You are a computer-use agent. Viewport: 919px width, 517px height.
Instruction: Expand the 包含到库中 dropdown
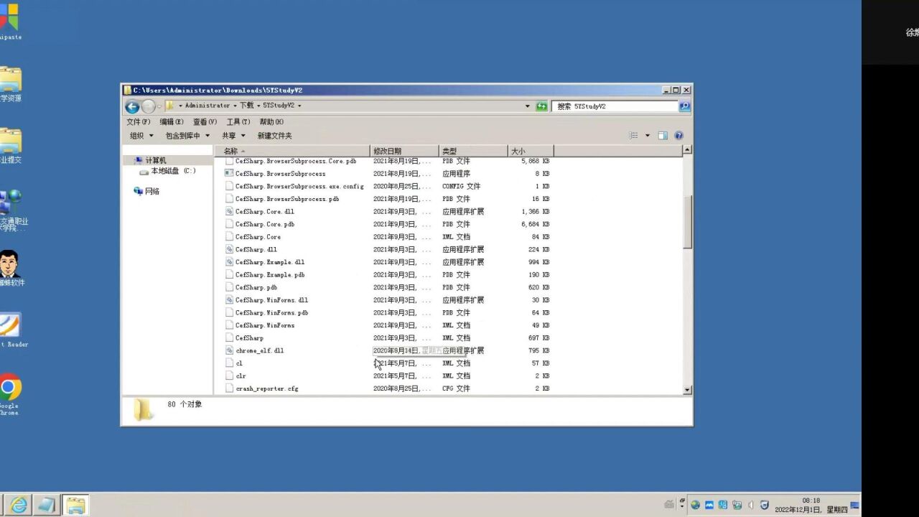tap(187, 136)
